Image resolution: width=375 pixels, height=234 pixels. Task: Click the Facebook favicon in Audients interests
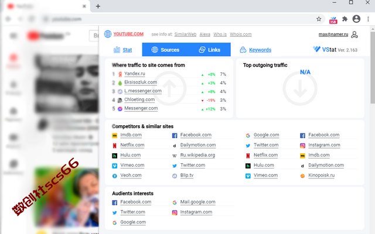[115, 203]
